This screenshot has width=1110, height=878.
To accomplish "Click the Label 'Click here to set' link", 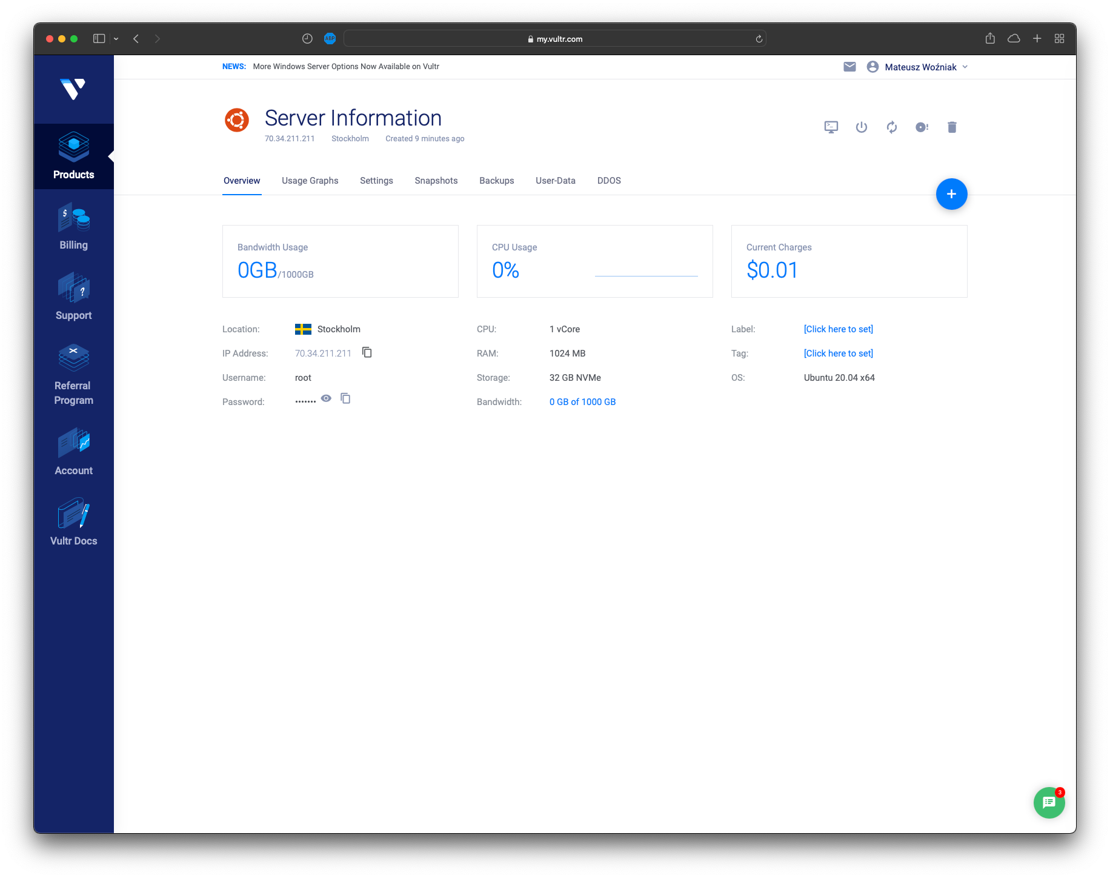I will (839, 329).
